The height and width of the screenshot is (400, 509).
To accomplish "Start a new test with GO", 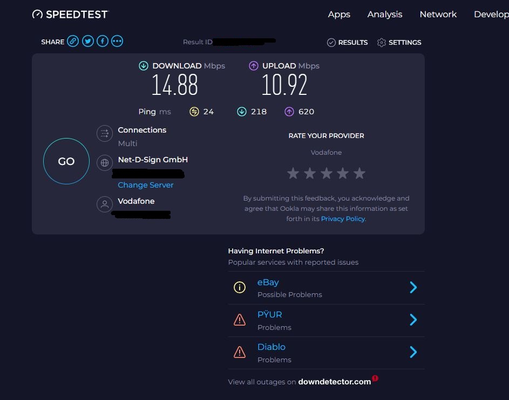I will (x=66, y=161).
